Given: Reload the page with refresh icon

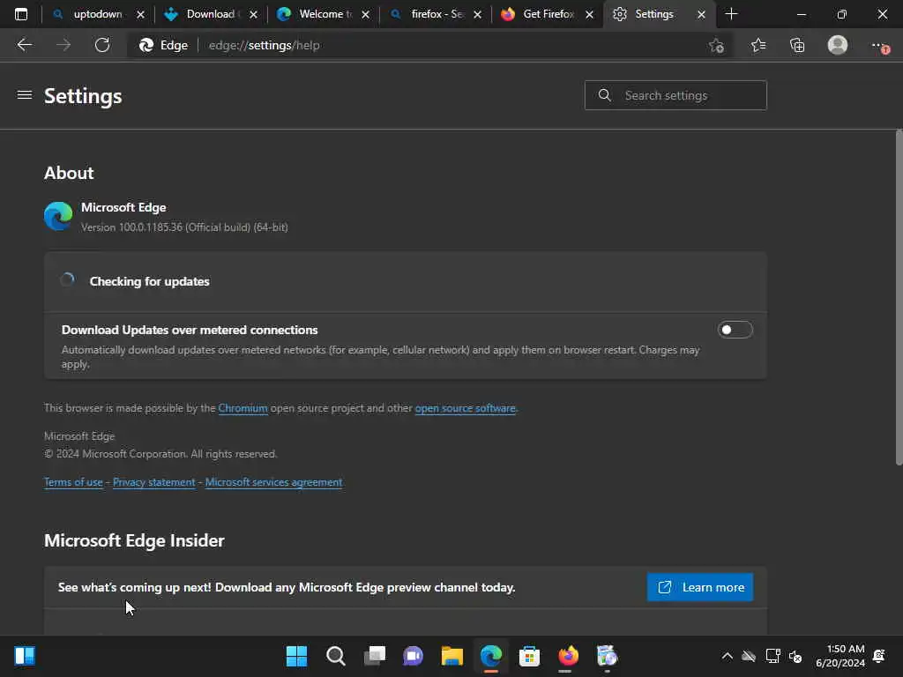Looking at the screenshot, I should point(102,45).
